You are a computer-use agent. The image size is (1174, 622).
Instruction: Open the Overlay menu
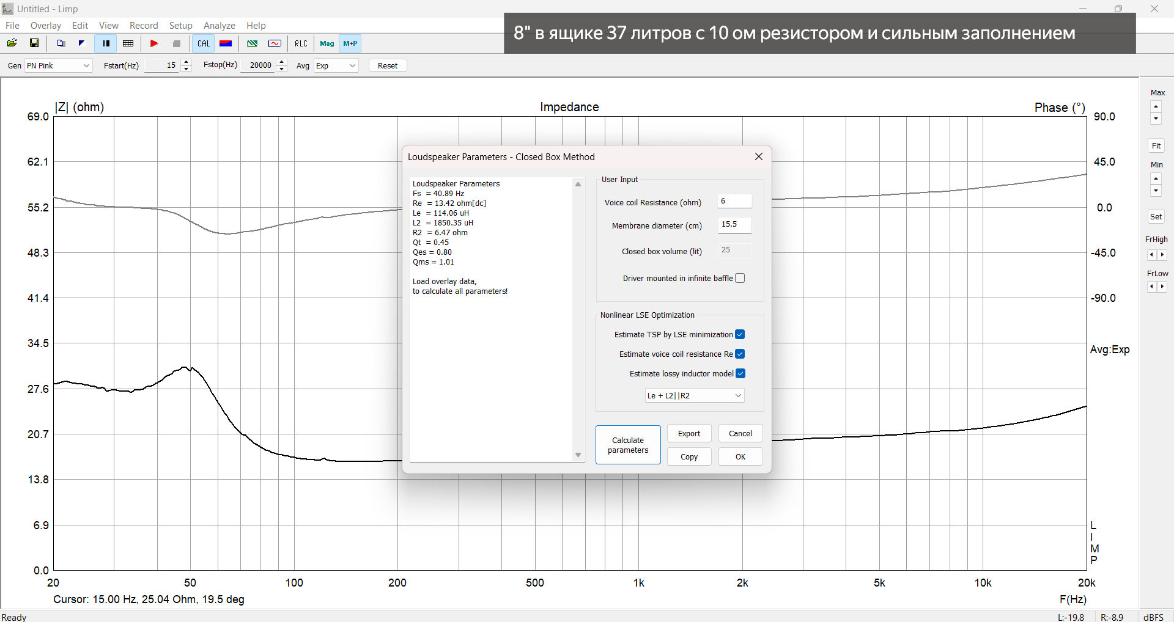pos(46,26)
